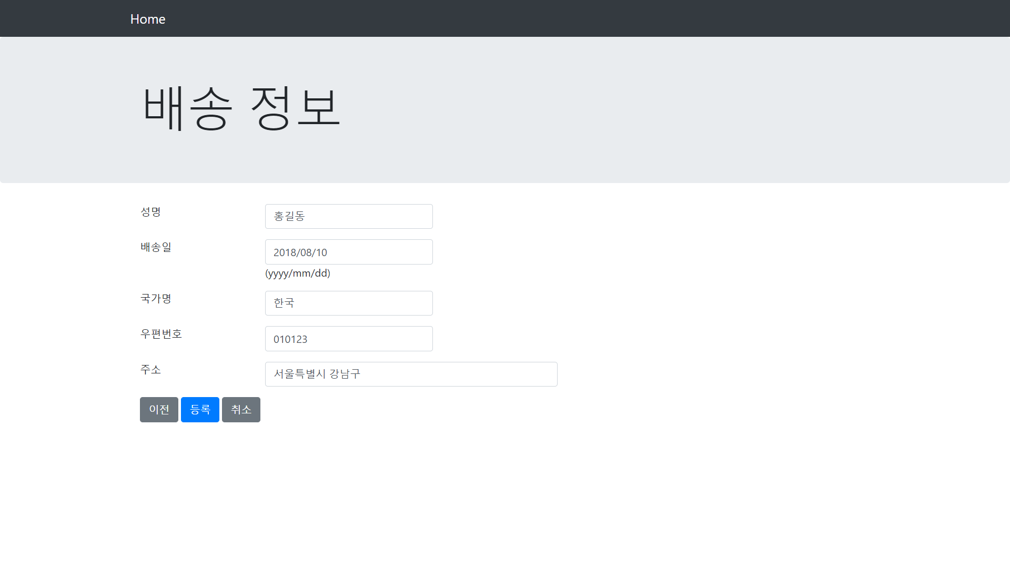The height and width of the screenshot is (568, 1010).
Task: Click the Home link in navbar
Action: (x=148, y=19)
